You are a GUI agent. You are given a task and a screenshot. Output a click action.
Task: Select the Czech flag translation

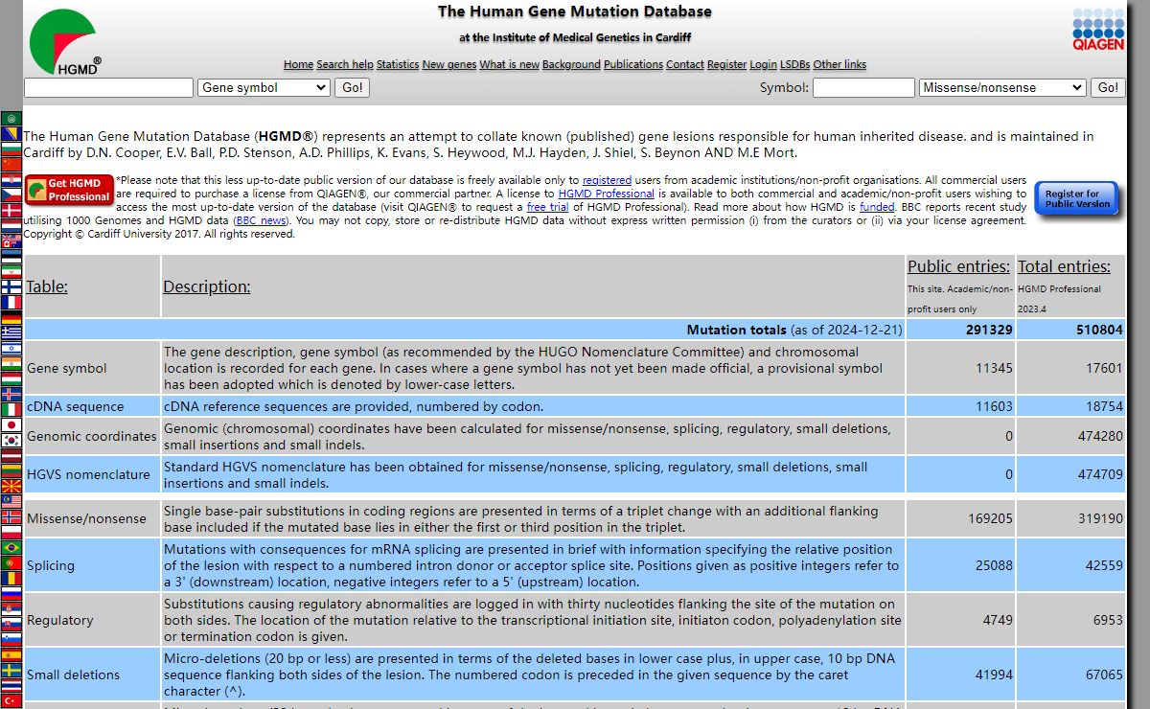[x=11, y=194]
